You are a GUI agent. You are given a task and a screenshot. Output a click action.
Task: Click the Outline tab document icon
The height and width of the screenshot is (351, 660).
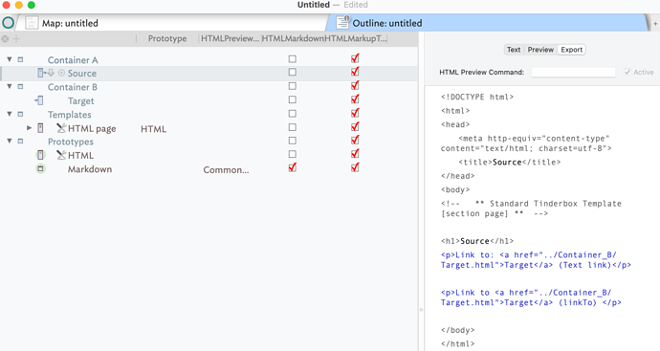(x=343, y=22)
